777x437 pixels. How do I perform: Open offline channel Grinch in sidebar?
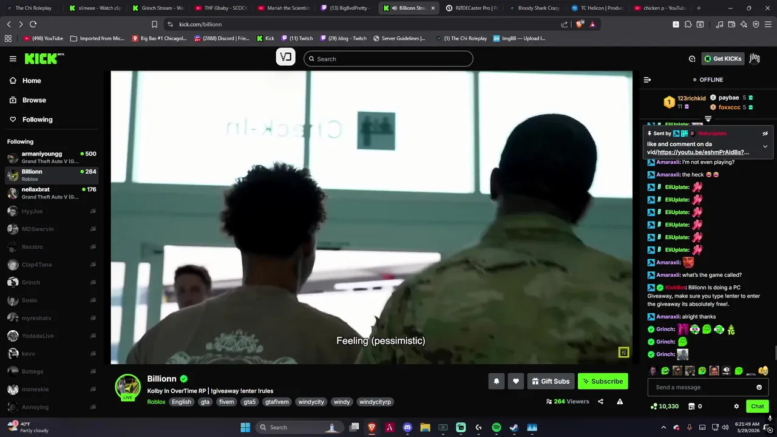coord(52,282)
